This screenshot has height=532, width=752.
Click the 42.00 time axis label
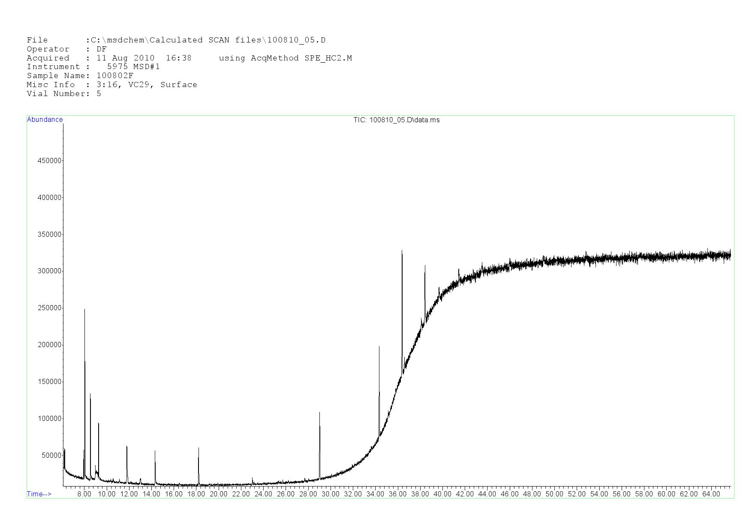click(x=464, y=494)
